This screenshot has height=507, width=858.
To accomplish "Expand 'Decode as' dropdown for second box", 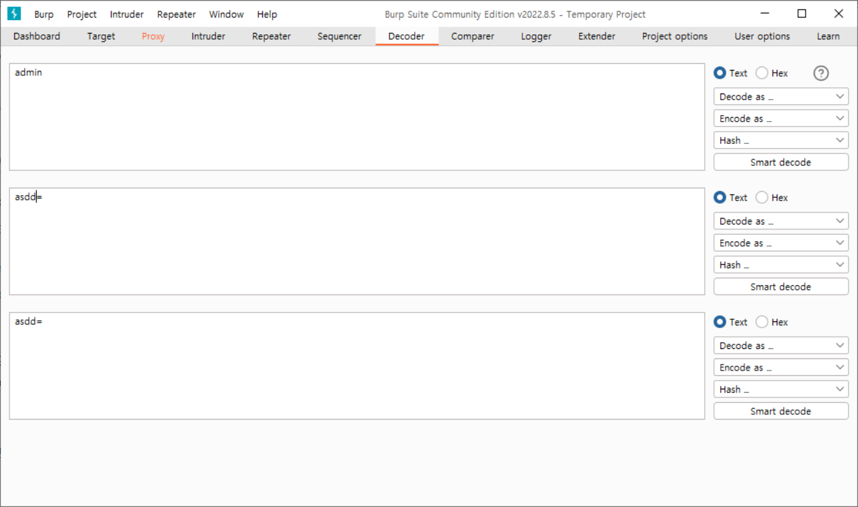I will pyautogui.click(x=781, y=221).
